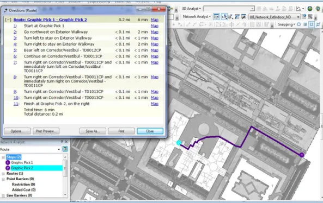Open the Network Analyst toolbar menu

coord(197,16)
